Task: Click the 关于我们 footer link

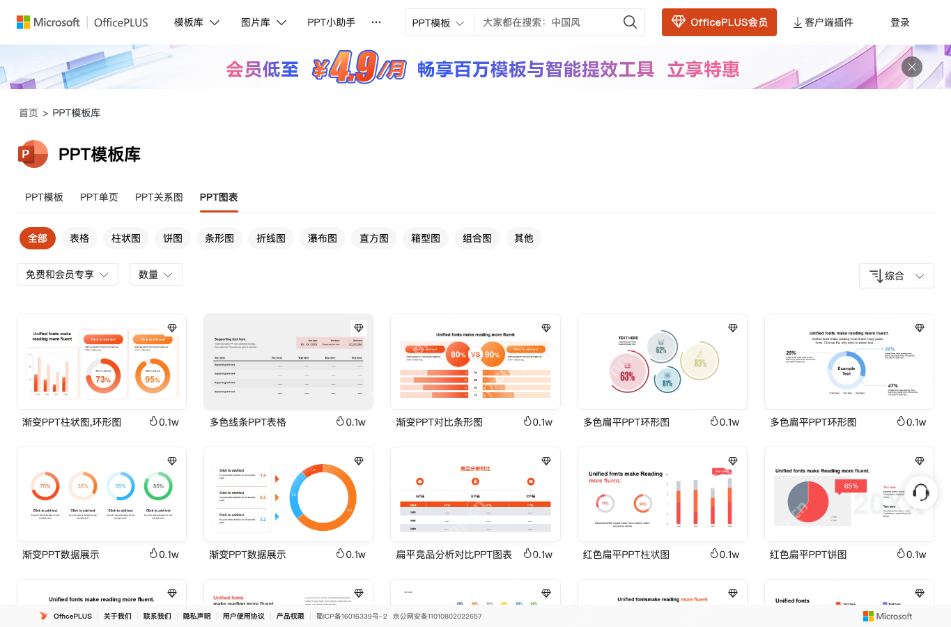Action: pos(118,616)
